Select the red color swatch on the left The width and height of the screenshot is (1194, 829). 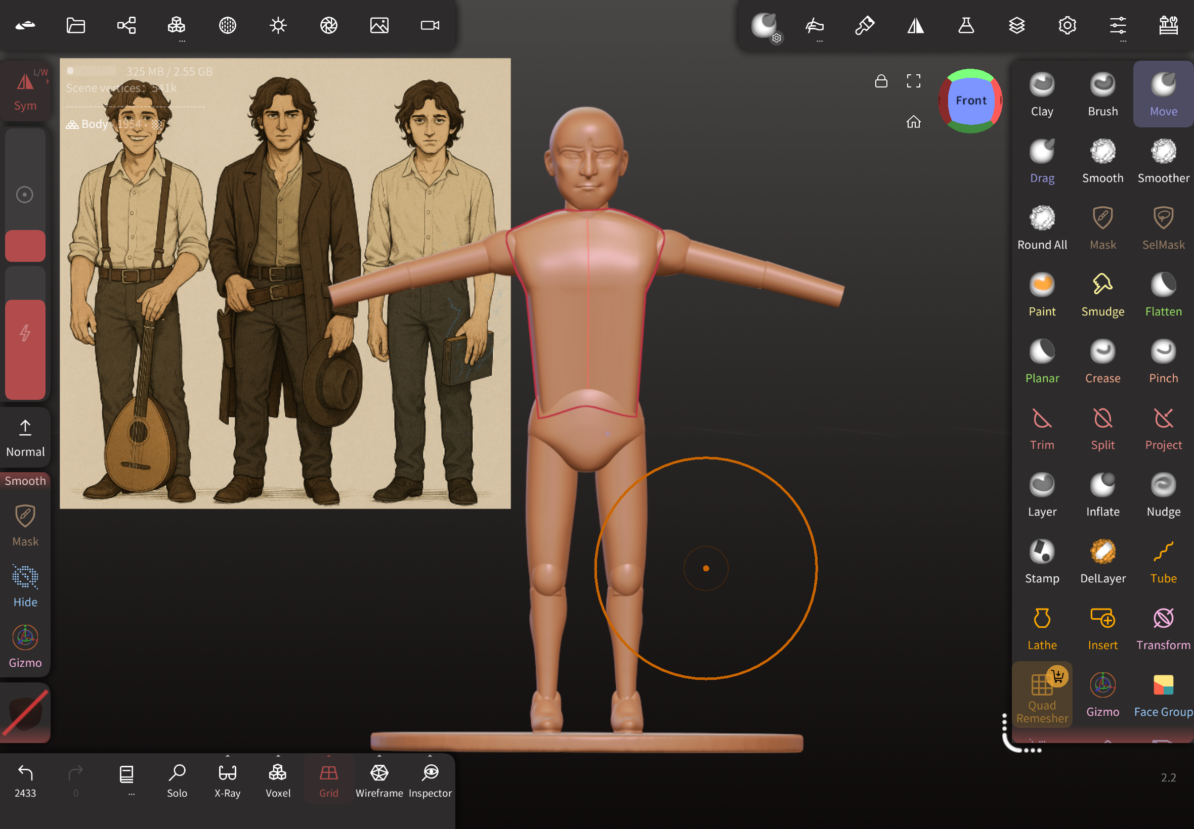(25, 245)
